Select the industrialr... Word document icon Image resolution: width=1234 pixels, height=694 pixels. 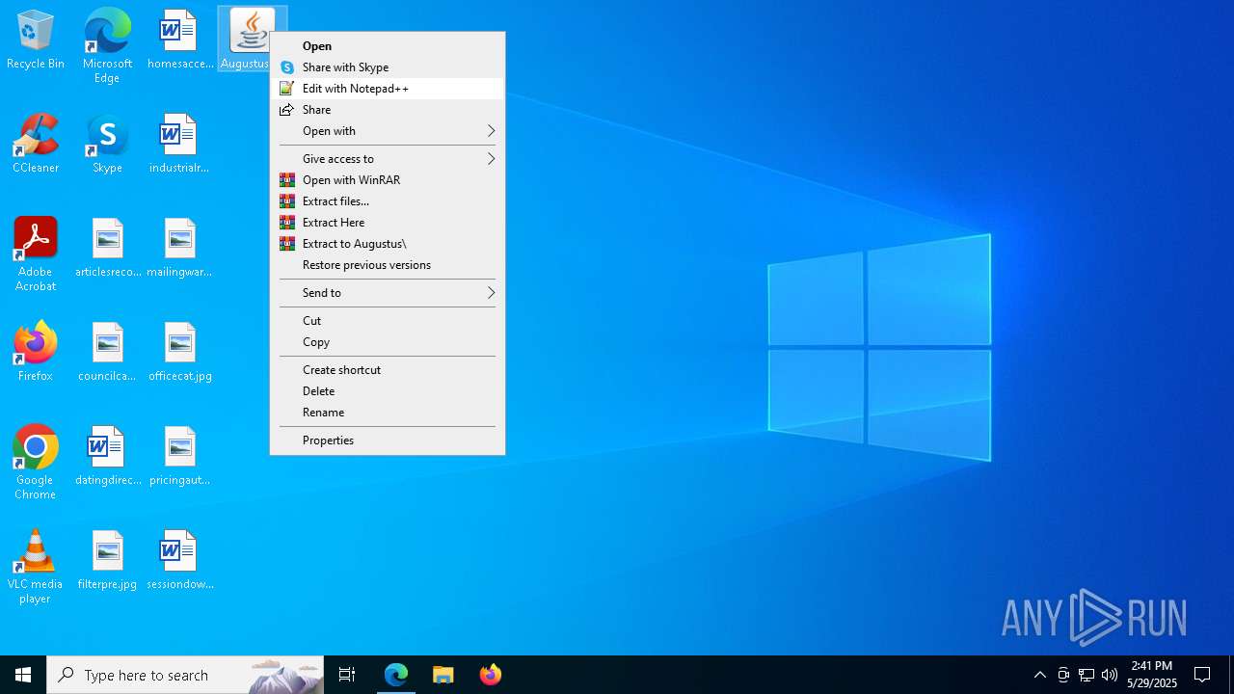click(179, 145)
